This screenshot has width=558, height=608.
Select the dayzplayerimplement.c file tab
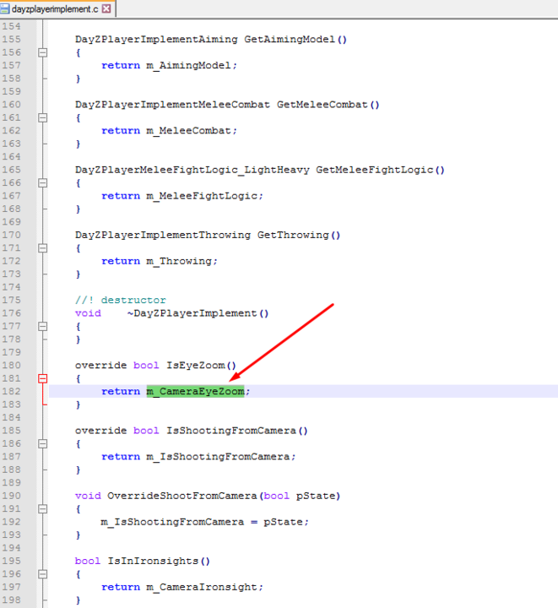click(x=57, y=9)
